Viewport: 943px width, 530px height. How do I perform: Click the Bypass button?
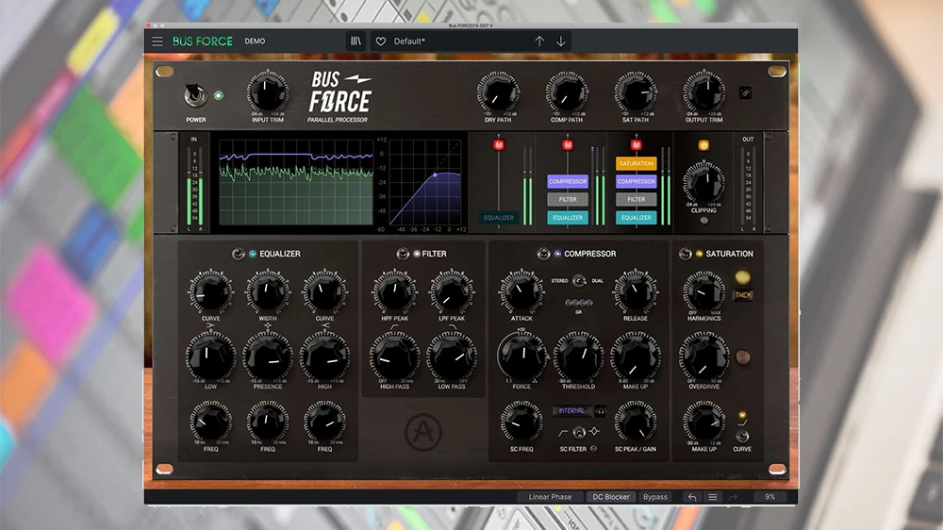point(654,497)
